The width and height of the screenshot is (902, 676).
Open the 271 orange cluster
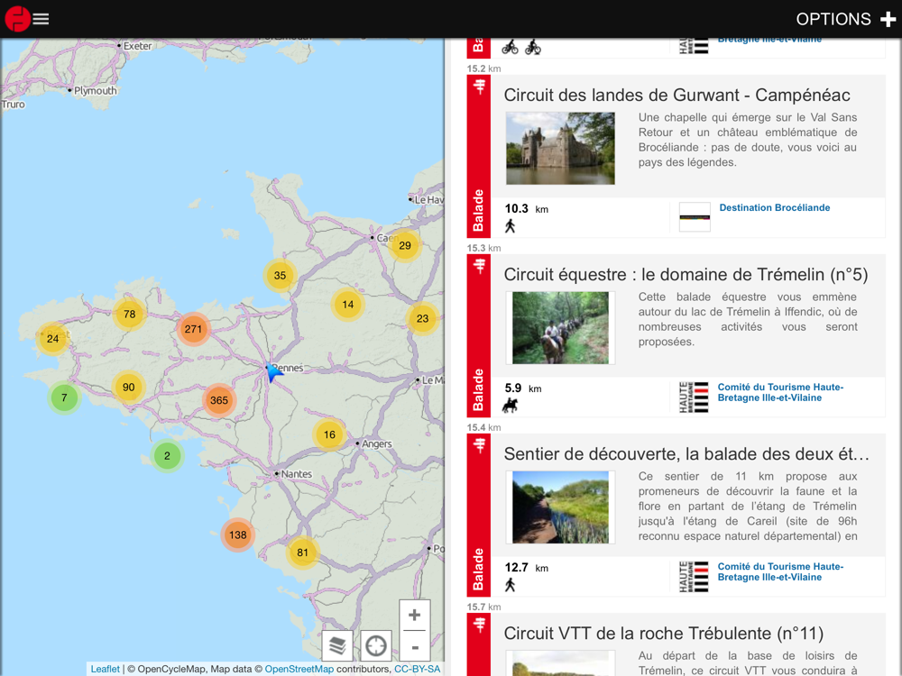click(x=193, y=329)
